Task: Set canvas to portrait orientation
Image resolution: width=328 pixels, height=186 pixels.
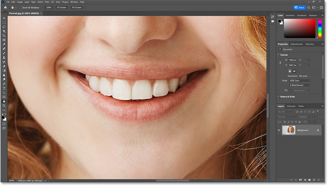Action: point(290,71)
